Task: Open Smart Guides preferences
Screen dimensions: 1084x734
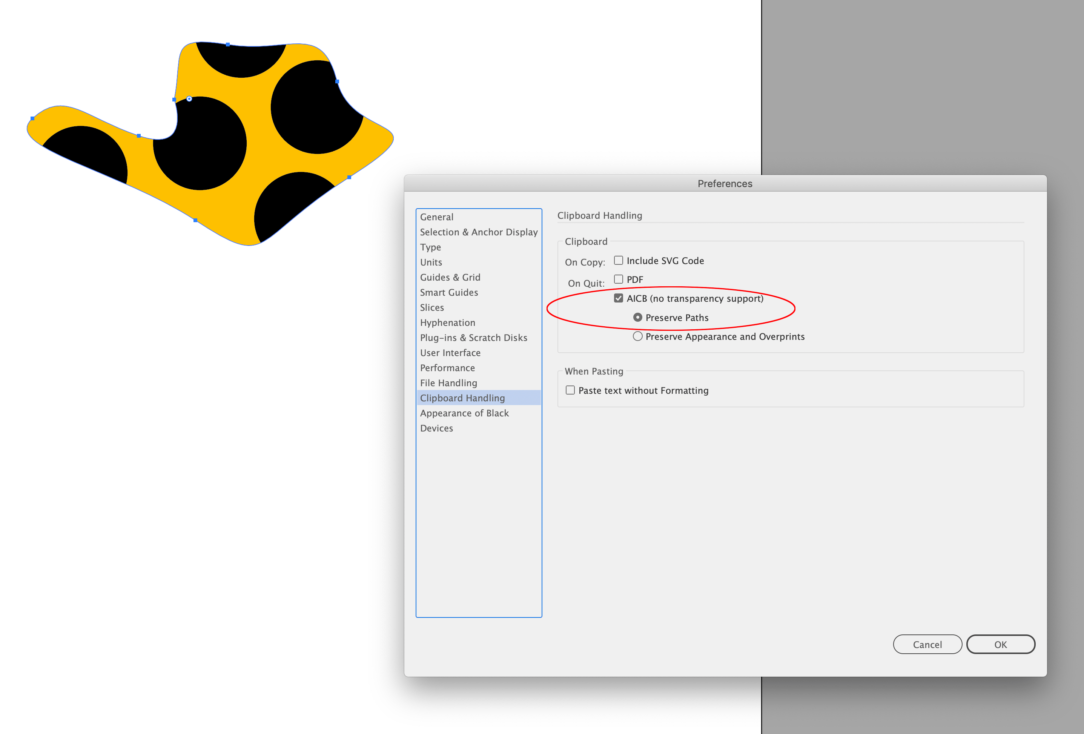Action: pos(449,292)
